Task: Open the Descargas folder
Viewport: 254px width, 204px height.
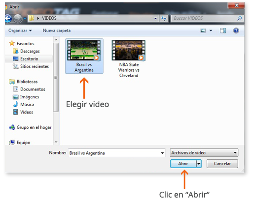Action: tap(30, 51)
